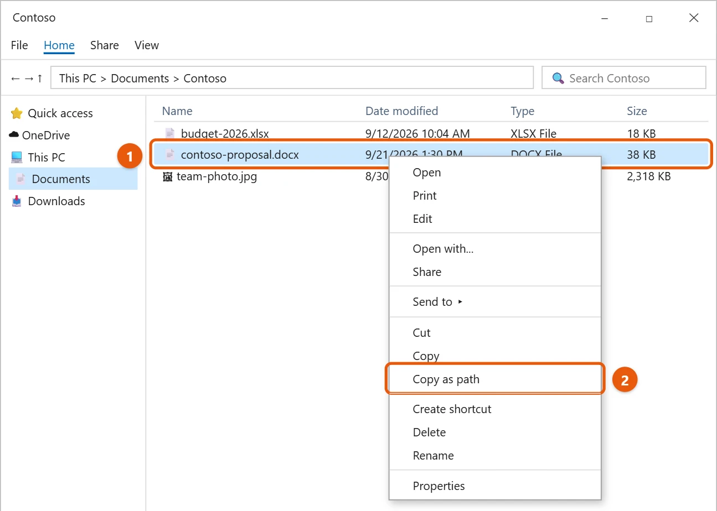Sort by the Name column header
This screenshot has height=511, width=717.
[x=177, y=111]
